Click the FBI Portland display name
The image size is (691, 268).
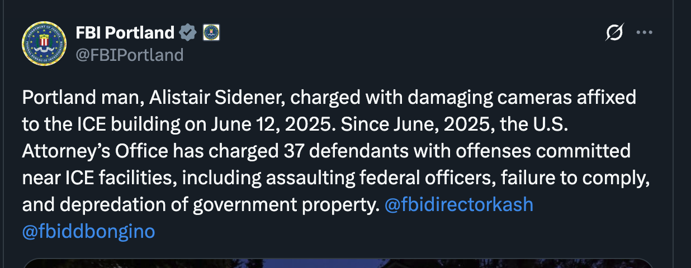[x=125, y=33]
